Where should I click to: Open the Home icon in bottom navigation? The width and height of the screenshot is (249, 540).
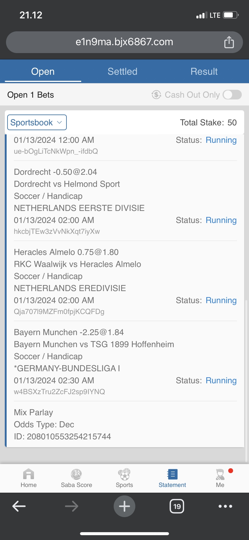click(29, 474)
